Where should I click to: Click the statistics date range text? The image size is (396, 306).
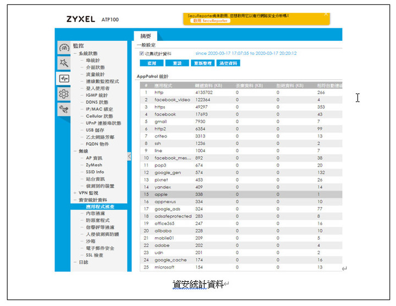pos(246,53)
